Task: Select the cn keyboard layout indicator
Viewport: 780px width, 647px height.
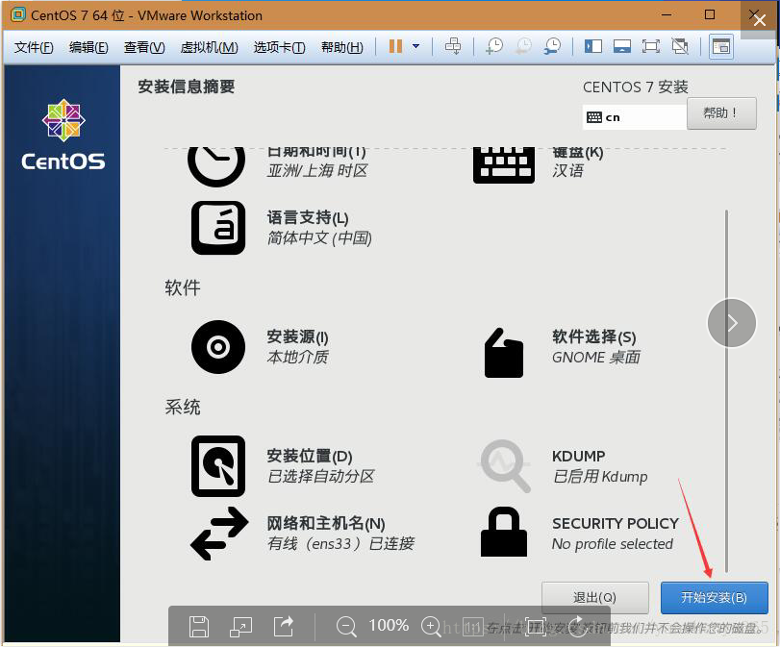Action: (x=634, y=117)
